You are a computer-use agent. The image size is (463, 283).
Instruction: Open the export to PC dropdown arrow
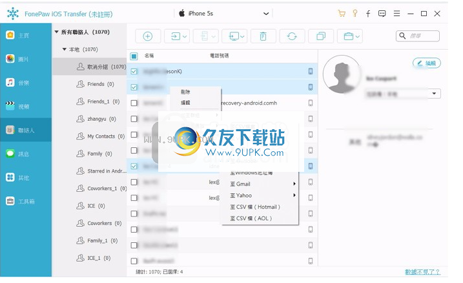click(242, 37)
